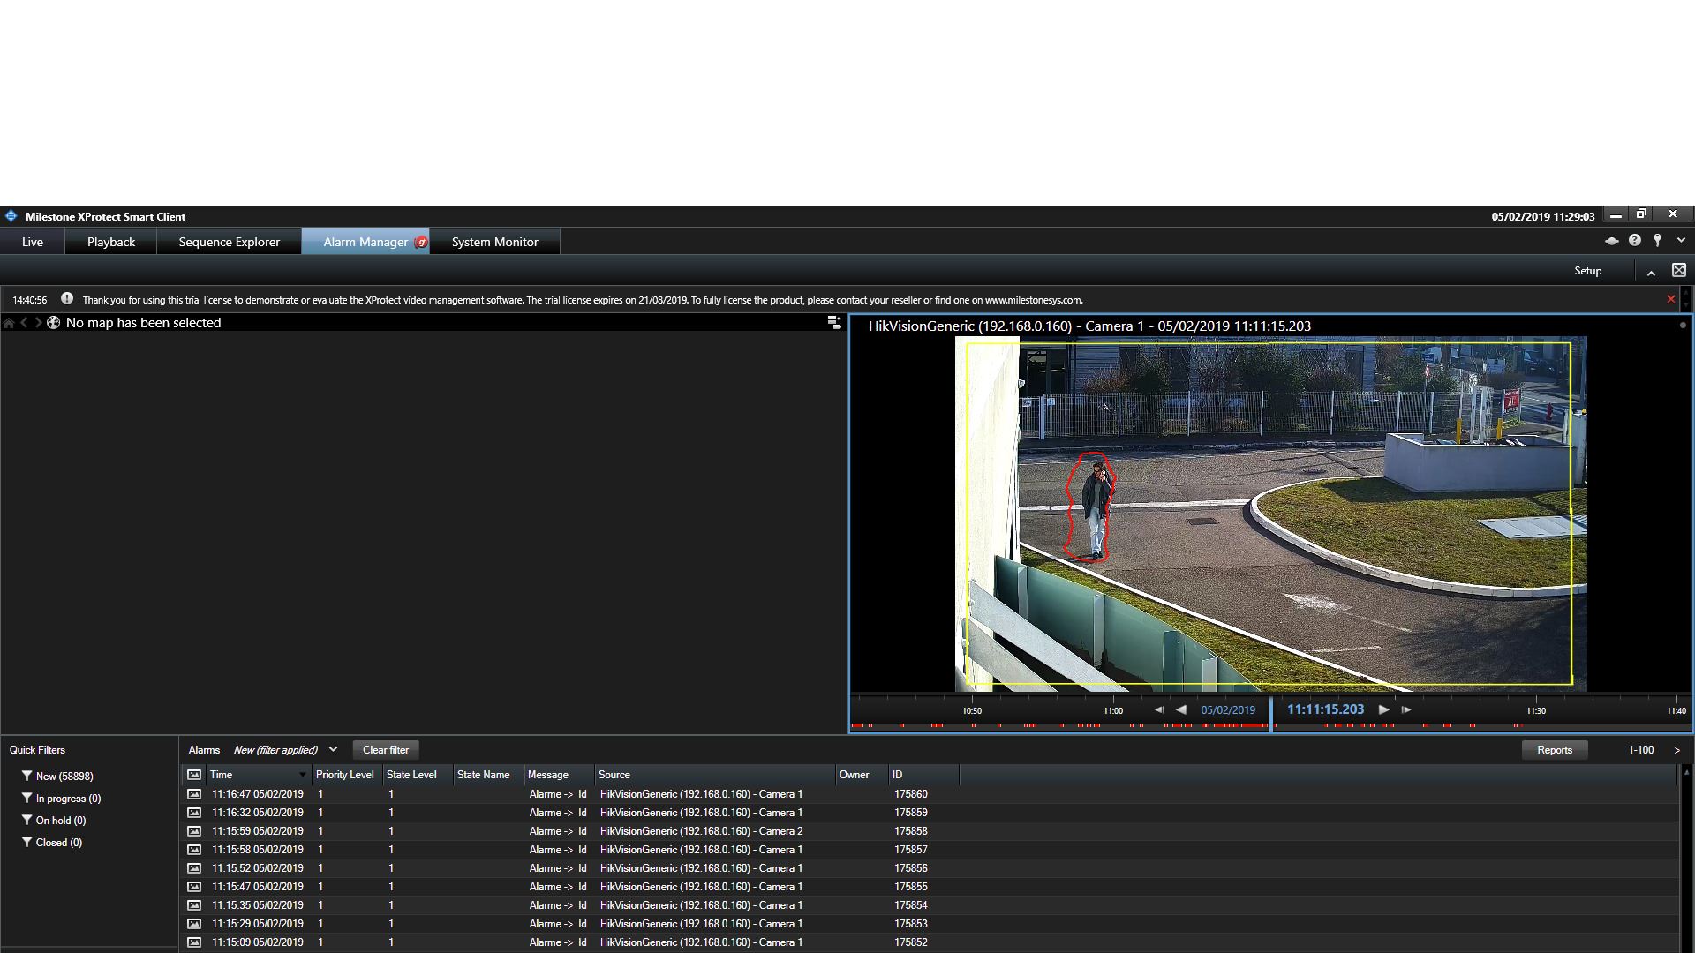Screen dimensions: 1695x953
Task: Sort alarms by Time column
Action: coord(258,775)
